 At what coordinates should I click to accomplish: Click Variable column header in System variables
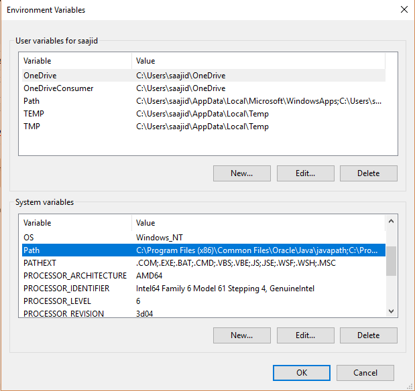pos(75,223)
